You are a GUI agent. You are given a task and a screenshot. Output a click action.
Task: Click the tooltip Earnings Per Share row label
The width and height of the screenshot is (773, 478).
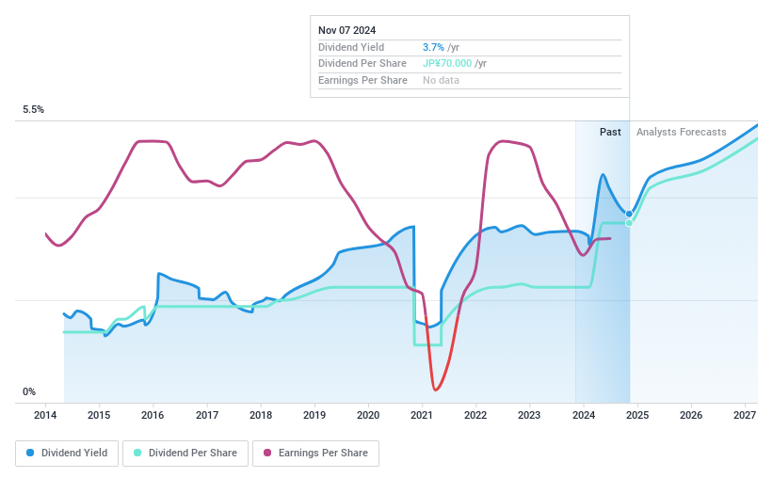click(362, 80)
